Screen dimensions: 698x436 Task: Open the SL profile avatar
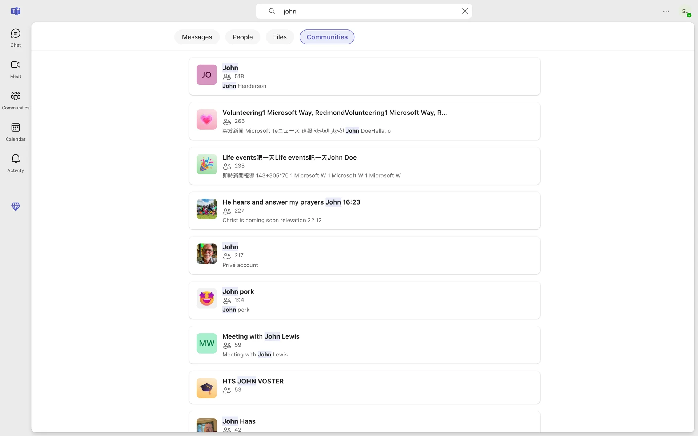coord(685,11)
